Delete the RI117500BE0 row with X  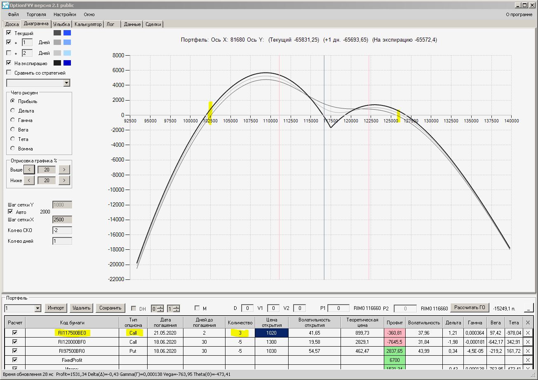pyautogui.click(x=528, y=333)
